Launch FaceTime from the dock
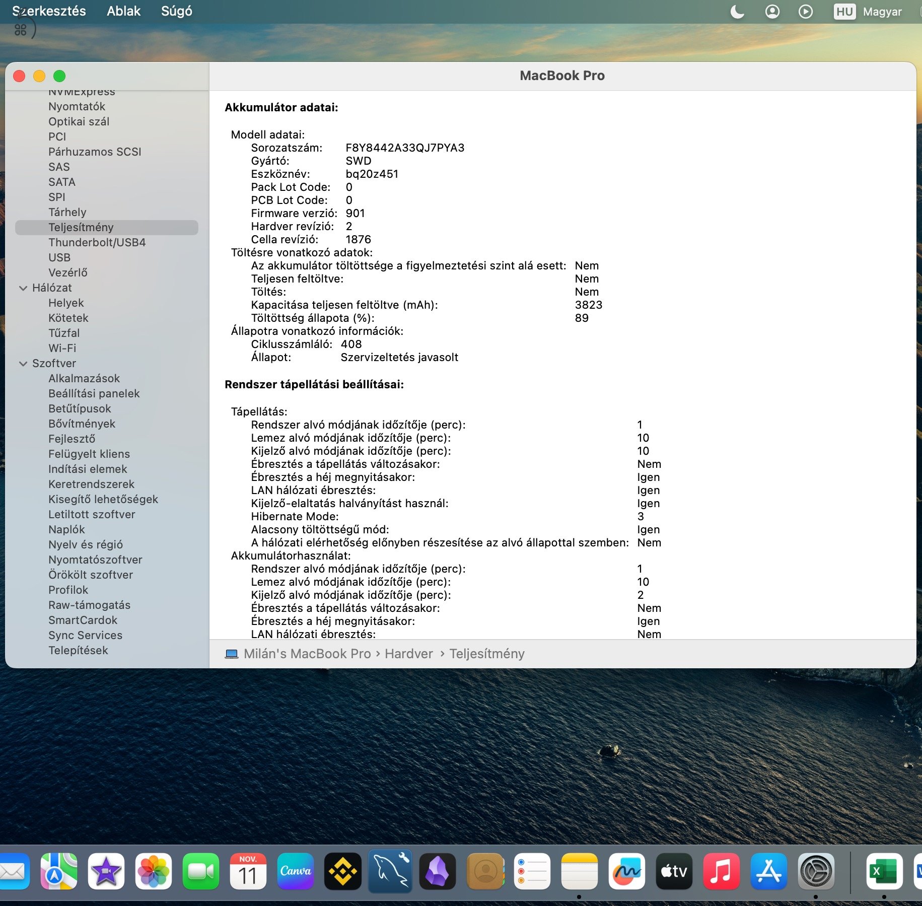Image resolution: width=922 pixels, height=906 pixels. pyautogui.click(x=201, y=871)
